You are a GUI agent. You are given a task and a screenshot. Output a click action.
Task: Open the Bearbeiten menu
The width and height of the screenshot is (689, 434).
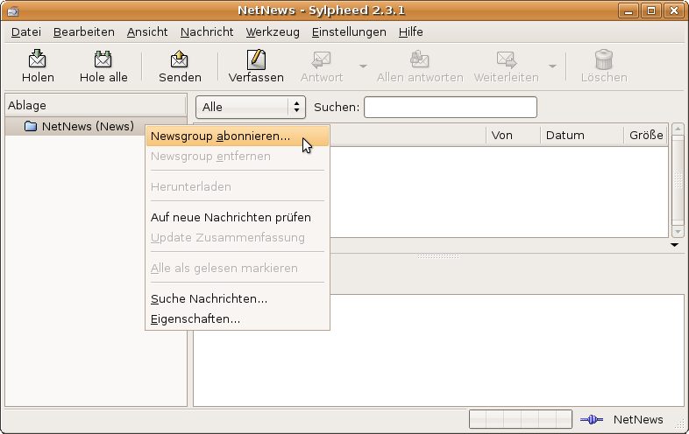point(84,32)
